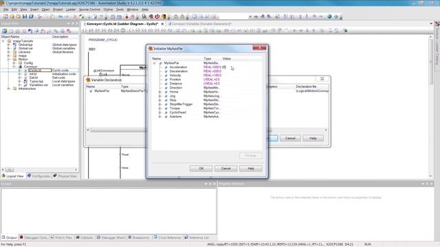Select Global.var in Logical View tree
The height and width of the screenshot is (247, 440).
click(x=25, y=48)
